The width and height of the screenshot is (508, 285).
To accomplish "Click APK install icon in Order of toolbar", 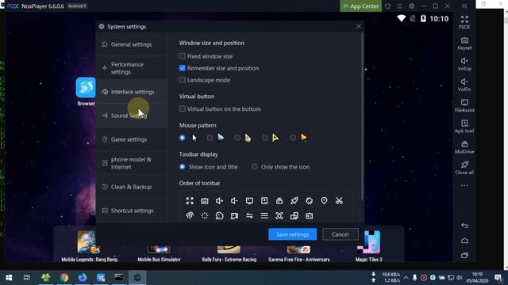I will coord(264,200).
